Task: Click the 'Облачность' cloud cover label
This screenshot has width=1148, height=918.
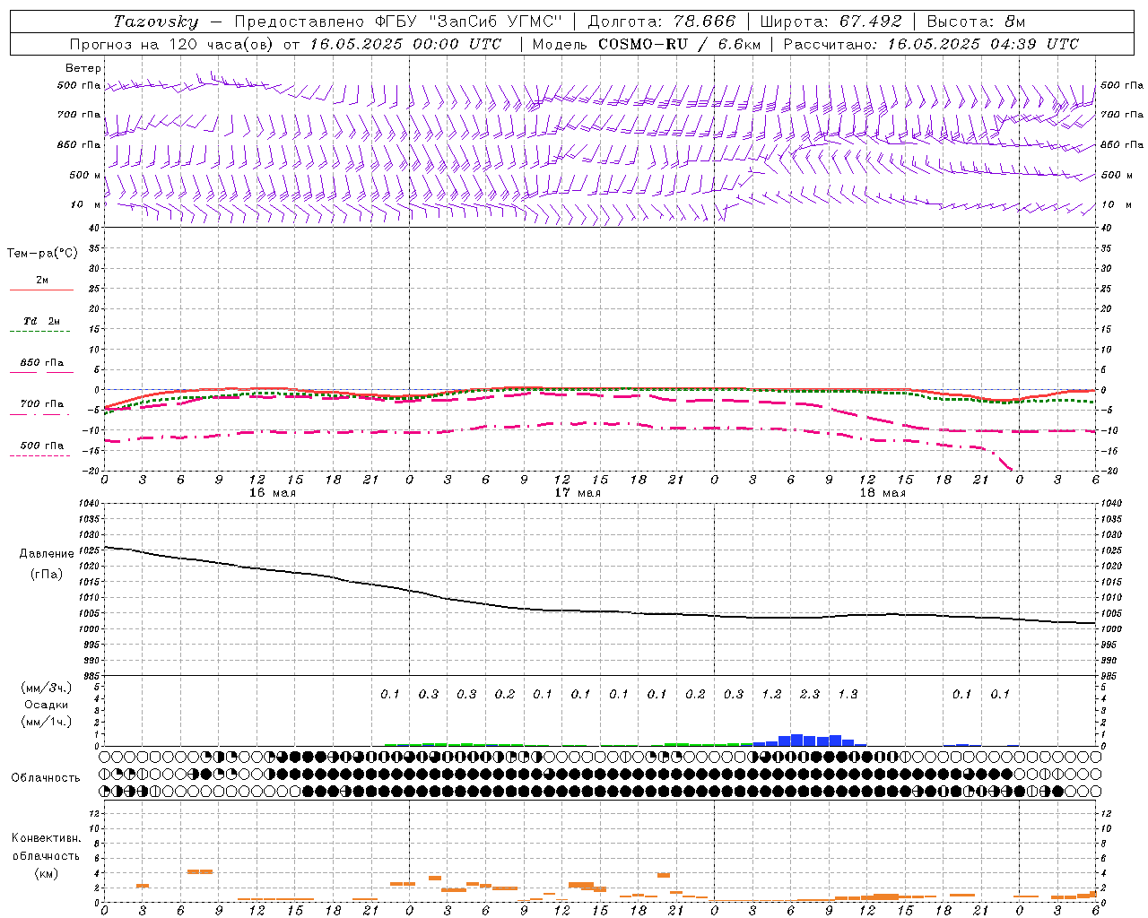Action: (46, 777)
